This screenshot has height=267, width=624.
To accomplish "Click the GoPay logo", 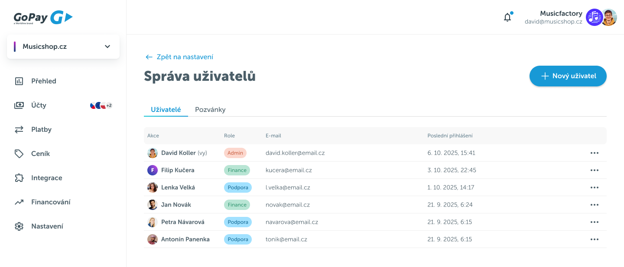I will [43, 18].
